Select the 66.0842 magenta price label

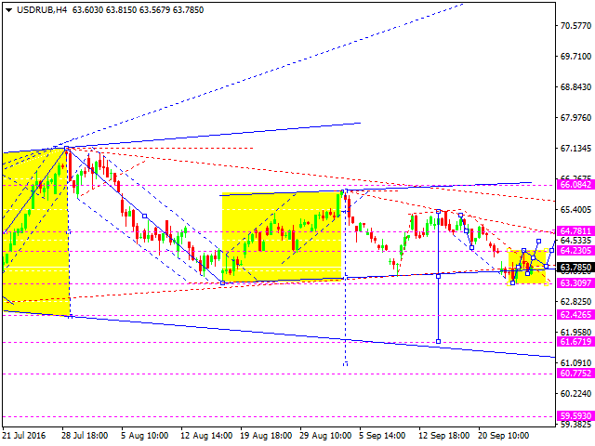[575, 185]
